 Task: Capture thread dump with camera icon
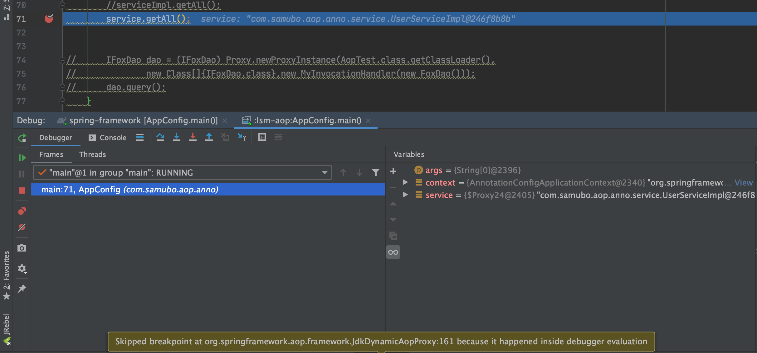tap(22, 248)
